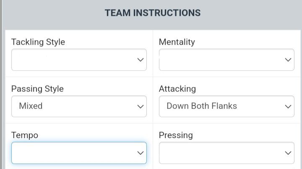Open the Tackling Style dropdown

[79, 59]
